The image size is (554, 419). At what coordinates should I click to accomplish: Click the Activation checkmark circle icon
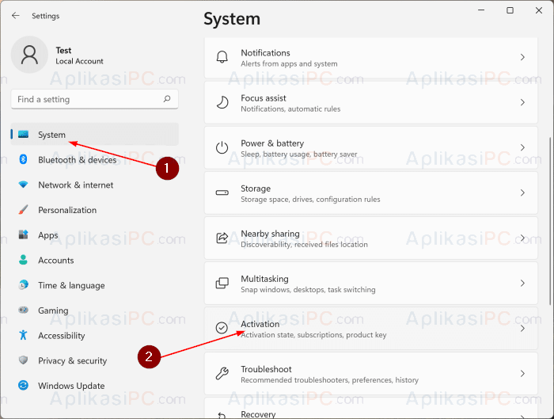(222, 328)
